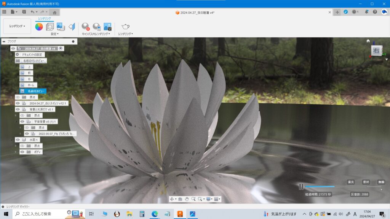Open the Appearance color wheel tool
390x219 pixels.
pos(39,27)
